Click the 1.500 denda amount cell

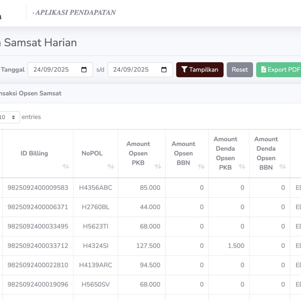tap(236, 246)
